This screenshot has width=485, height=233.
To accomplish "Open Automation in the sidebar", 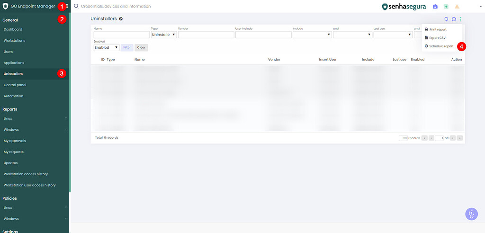I will [13, 96].
